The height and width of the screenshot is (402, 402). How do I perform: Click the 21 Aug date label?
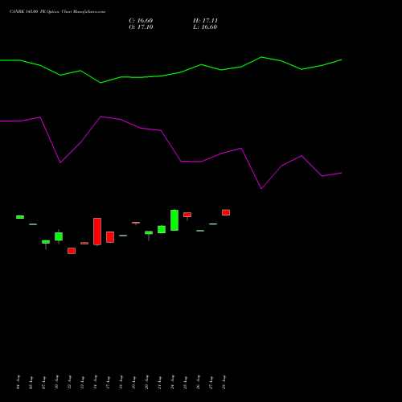[x=159, y=382]
